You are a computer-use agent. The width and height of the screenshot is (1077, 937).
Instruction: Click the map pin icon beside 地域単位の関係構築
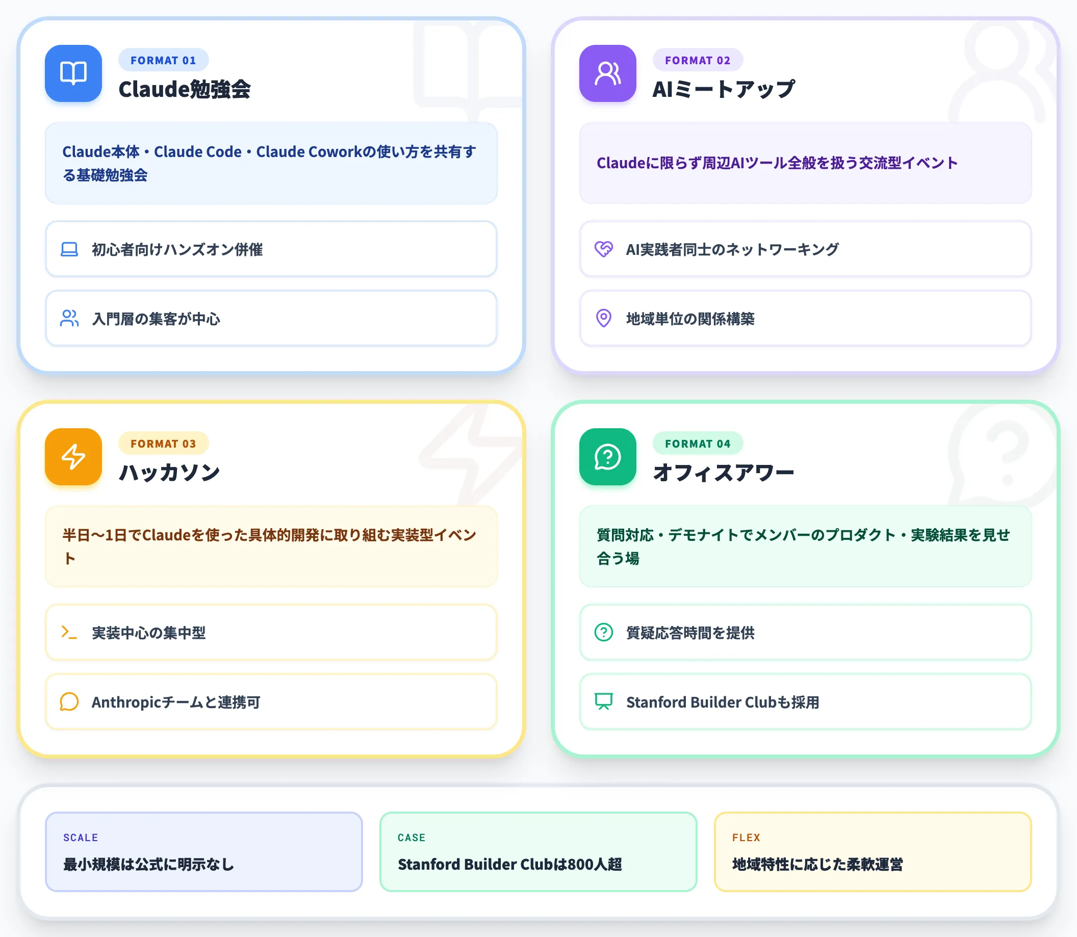(x=604, y=319)
